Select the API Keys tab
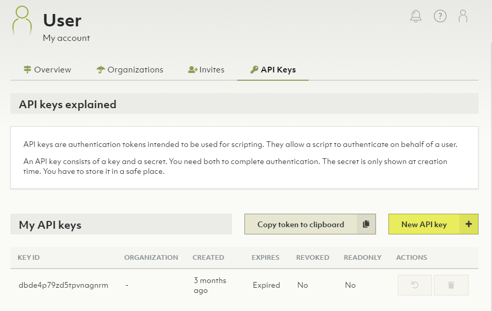The image size is (492, 311). pyautogui.click(x=273, y=70)
